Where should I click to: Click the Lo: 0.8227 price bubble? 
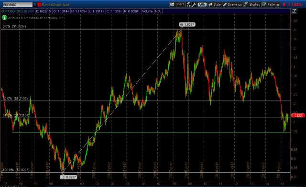(68, 177)
